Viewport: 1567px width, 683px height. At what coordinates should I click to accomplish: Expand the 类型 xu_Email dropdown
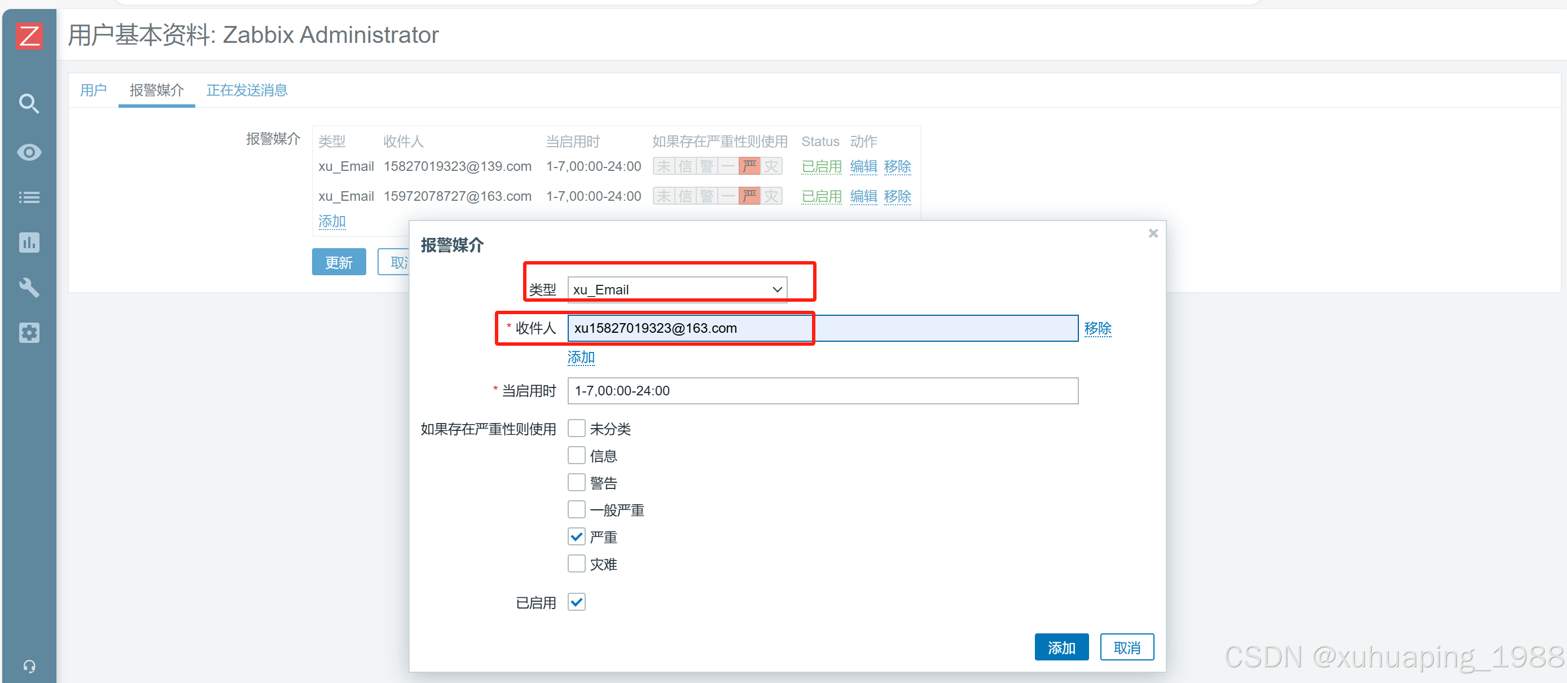tap(677, 289)
